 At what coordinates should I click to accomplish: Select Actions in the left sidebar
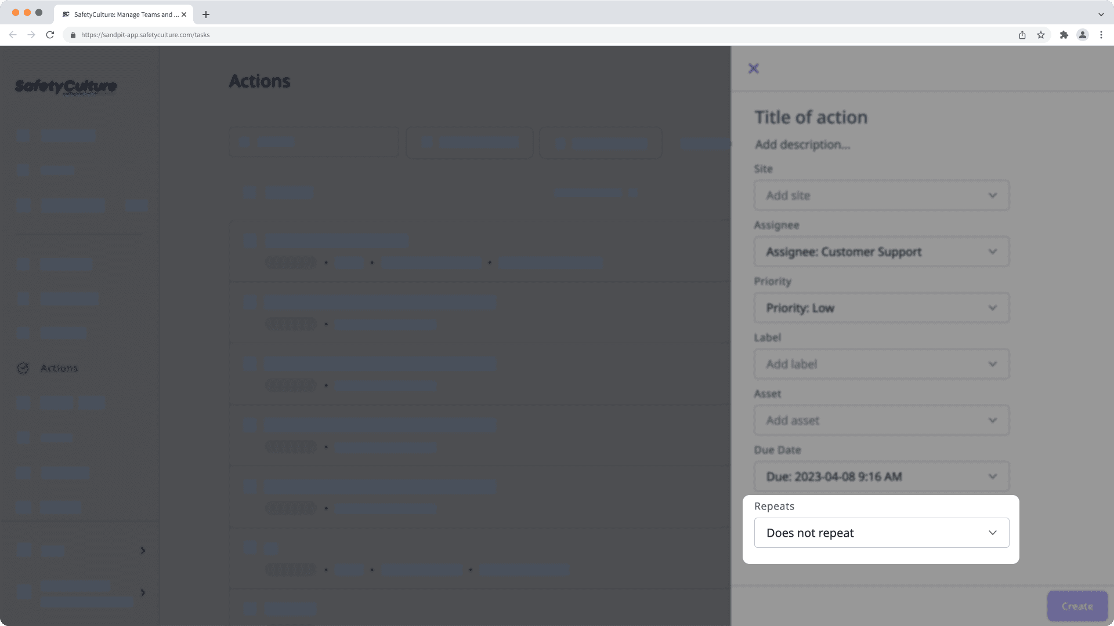pyautogui.click(x=59, y=367)
